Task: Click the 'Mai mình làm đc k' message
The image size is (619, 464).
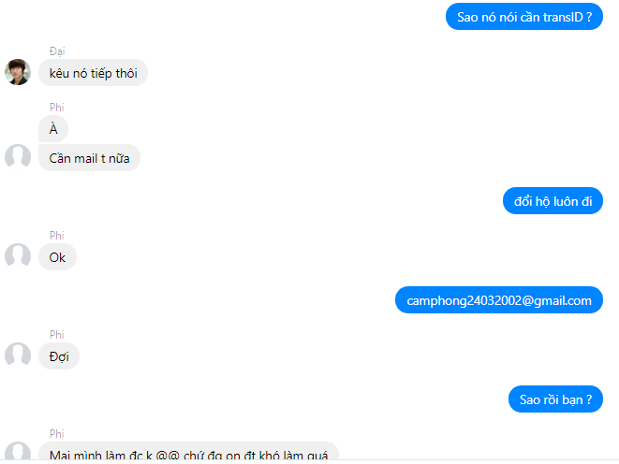Action: [189, 451]
